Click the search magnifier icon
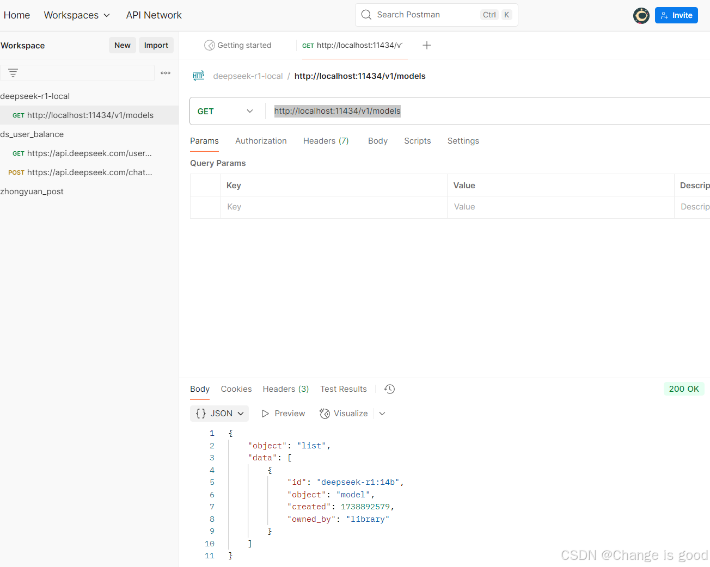Screen dimensions: 710x567 tap(366, 15)
